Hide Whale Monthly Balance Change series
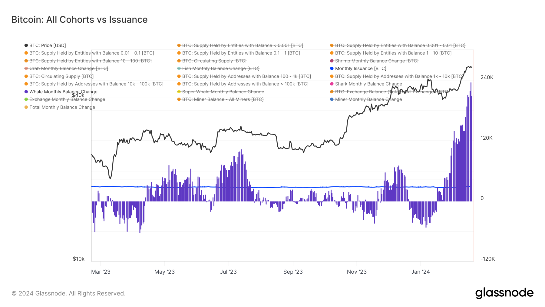The width and height of the screenshot is (545, 307). pos(63,92)
